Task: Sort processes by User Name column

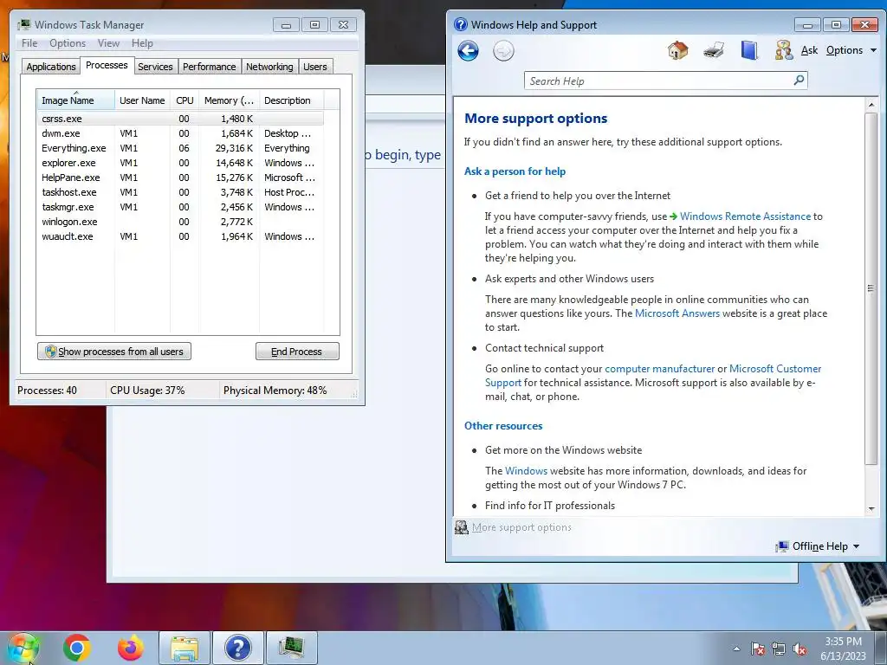Action: click(x=143, y=100)
